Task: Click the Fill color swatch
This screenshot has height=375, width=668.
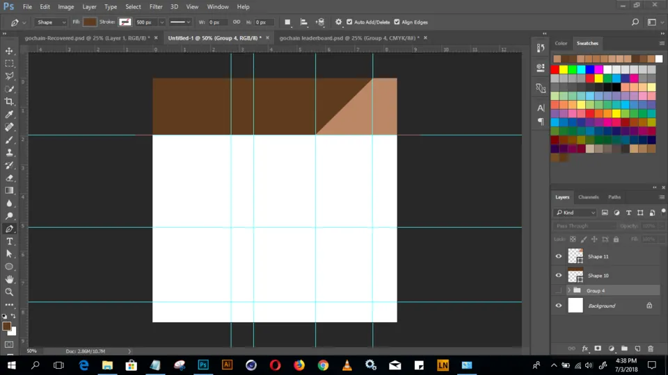Action: click(90, 22)
